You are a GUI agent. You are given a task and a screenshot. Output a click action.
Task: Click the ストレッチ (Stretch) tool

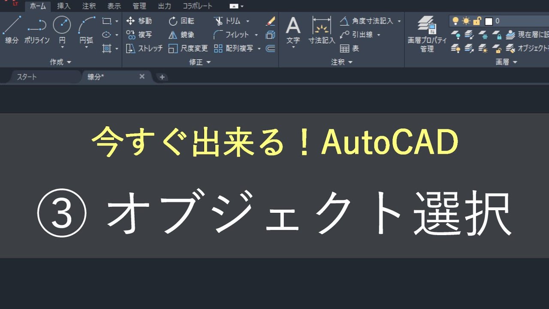145,48
